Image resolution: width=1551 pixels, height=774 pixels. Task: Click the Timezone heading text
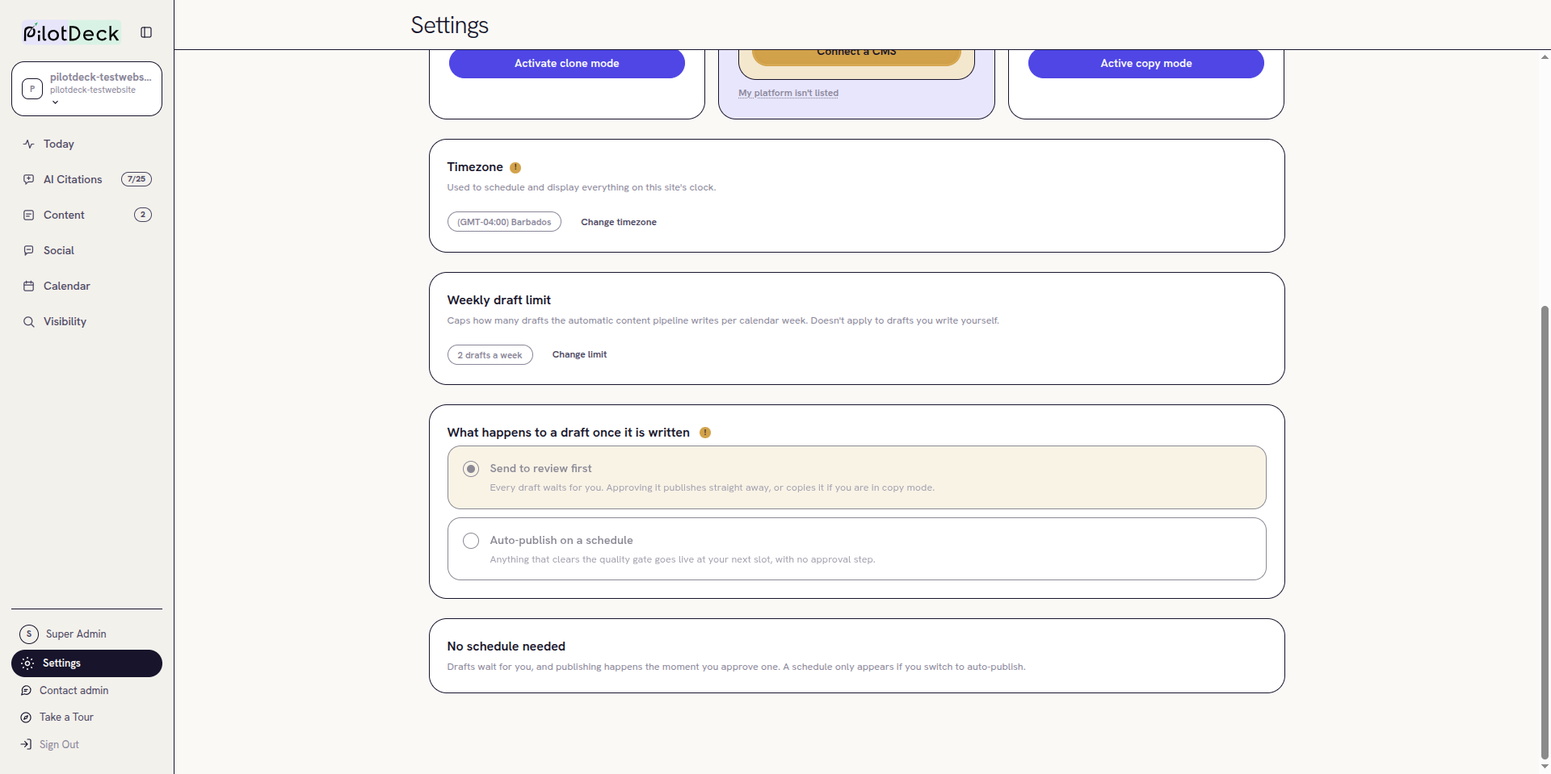click(475, 167)
